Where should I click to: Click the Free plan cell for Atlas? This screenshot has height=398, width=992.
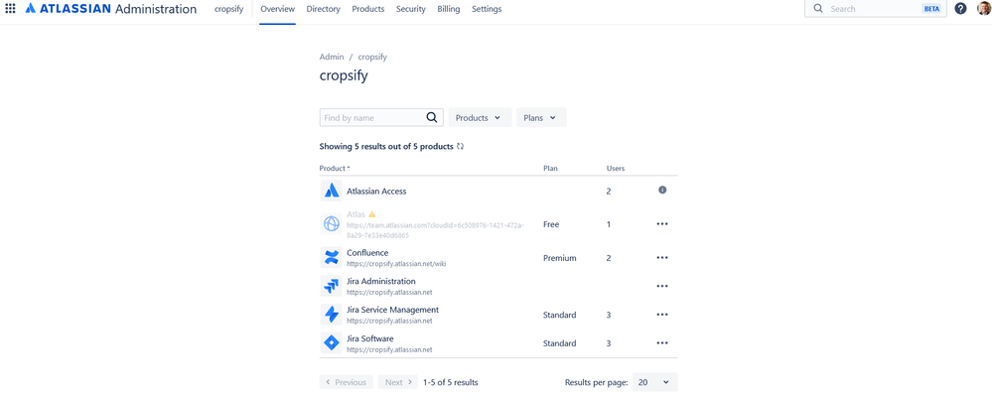coord(551,224)
